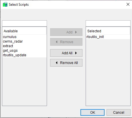This screenshot has width=132, height=118.
Task: Click the Selected column header
Action: point(108,31)
